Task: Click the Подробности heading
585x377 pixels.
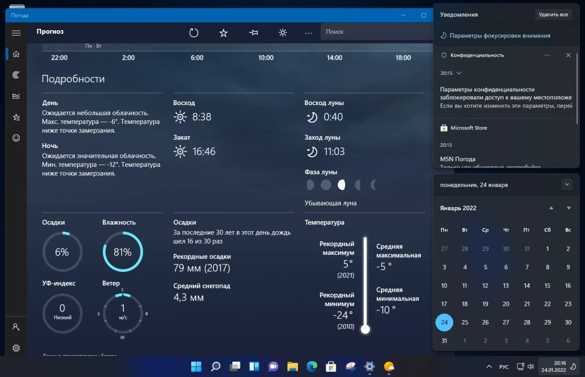Action: pyautogui.click(x=73, y=79)
